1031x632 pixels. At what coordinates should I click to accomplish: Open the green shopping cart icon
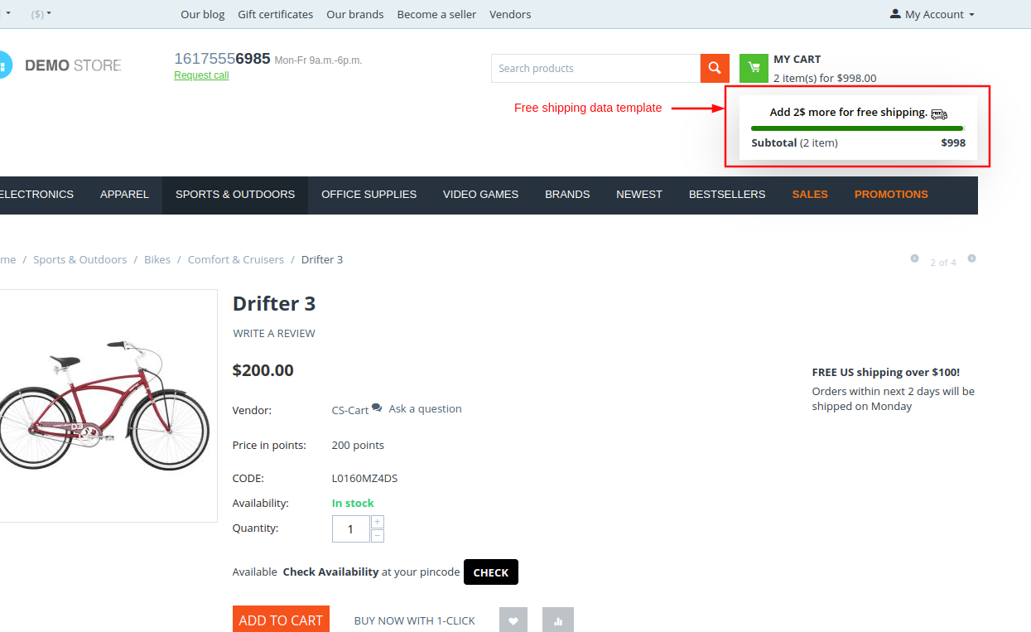click(754, 68)
